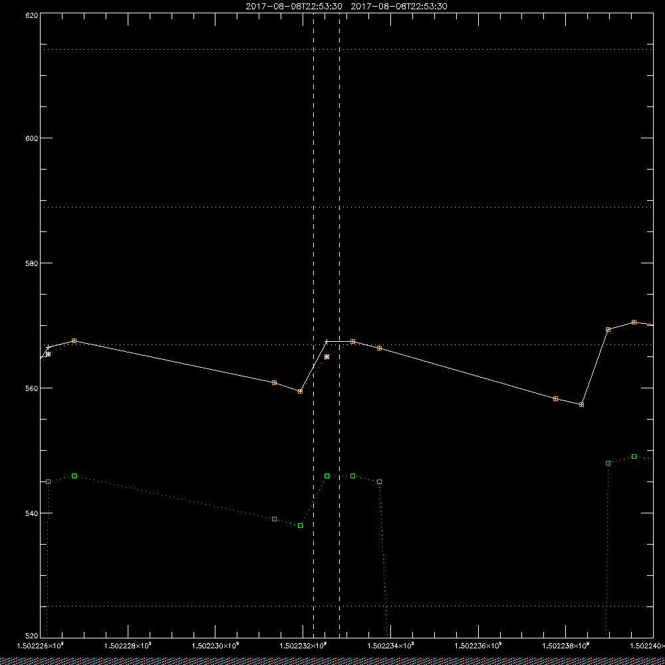This screenshot has height=665, width=665.
Task: Select the green square where the series resumes near 548
Action: 608,463
